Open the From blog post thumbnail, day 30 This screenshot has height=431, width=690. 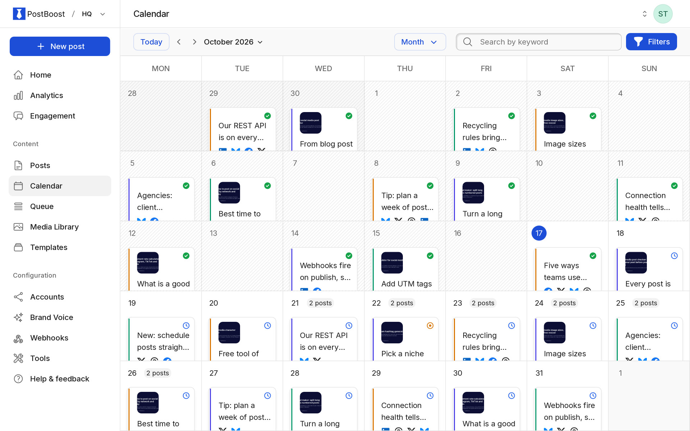[x=310, y=123]
